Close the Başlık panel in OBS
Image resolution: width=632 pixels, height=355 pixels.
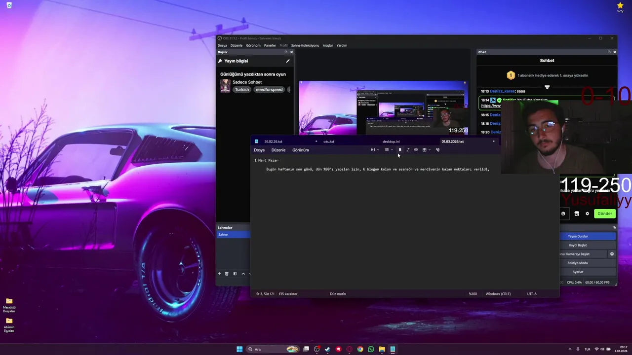pyautogui.click(x=291, y=52)
